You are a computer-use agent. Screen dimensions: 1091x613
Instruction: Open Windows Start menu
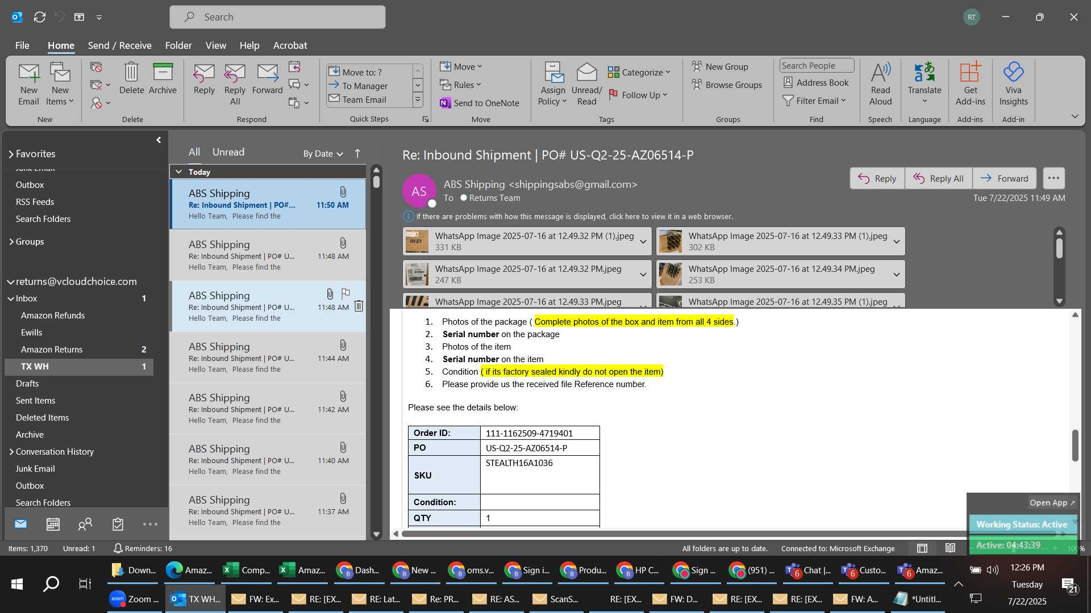[x=17, y=583]
